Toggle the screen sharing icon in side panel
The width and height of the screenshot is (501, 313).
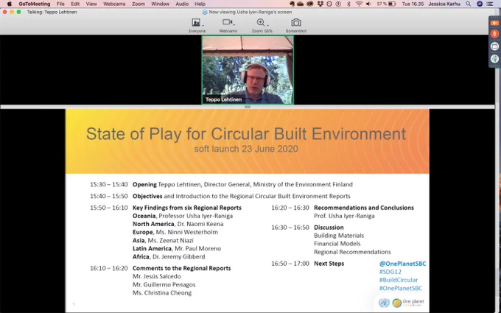pos(494,46)
